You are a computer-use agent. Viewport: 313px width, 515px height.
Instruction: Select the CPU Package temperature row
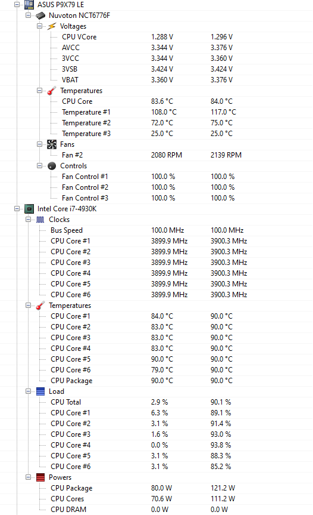[156, 381]
